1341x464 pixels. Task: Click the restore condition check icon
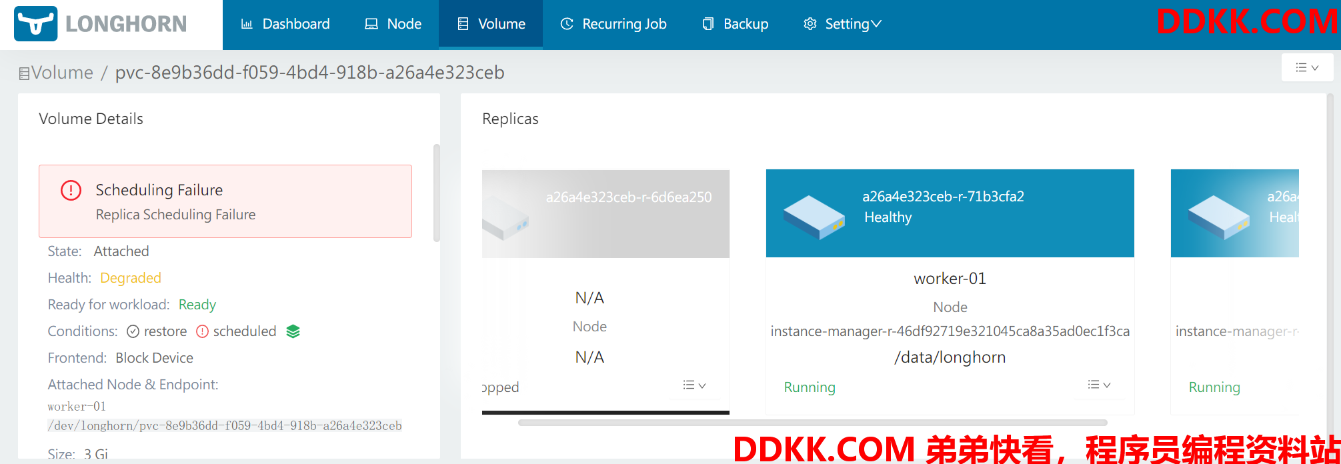(x=133, y=331)
